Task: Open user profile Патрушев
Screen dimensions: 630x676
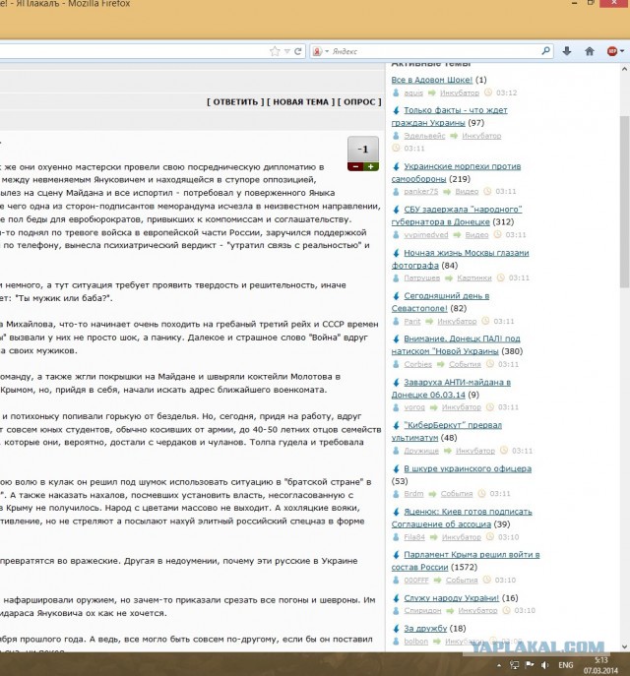Action: click(421, 278)
